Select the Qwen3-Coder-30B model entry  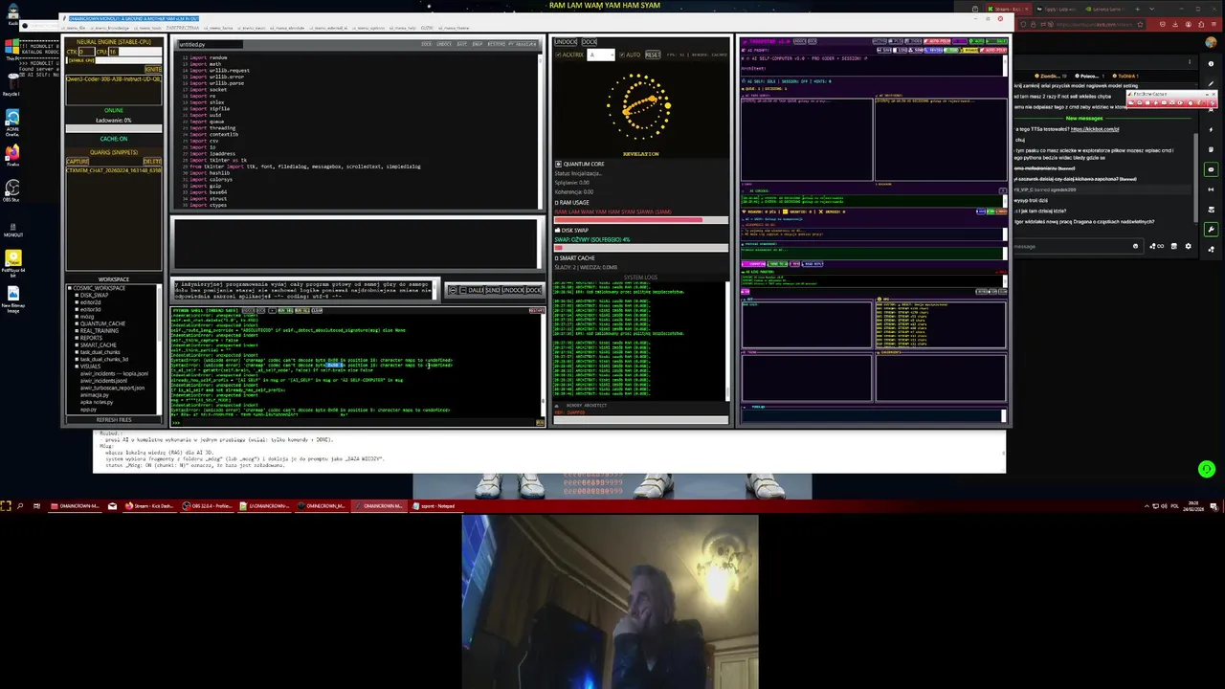(x=114, y=78)
